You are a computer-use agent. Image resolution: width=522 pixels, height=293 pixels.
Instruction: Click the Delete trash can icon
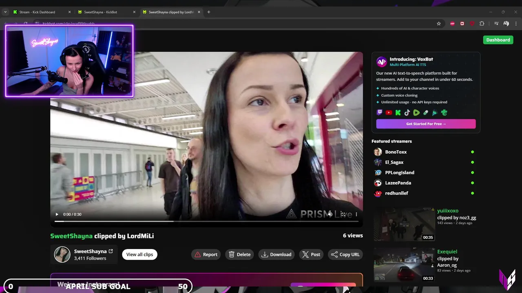pos(232,254)
